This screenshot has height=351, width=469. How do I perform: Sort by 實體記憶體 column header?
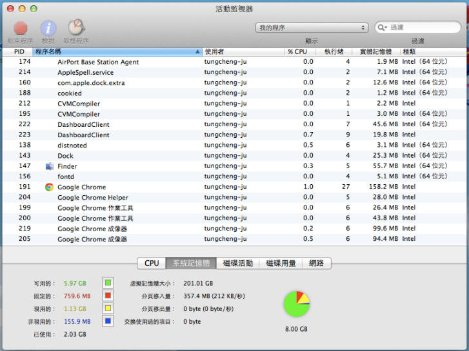pyautogui.click(x=376, y=52)
